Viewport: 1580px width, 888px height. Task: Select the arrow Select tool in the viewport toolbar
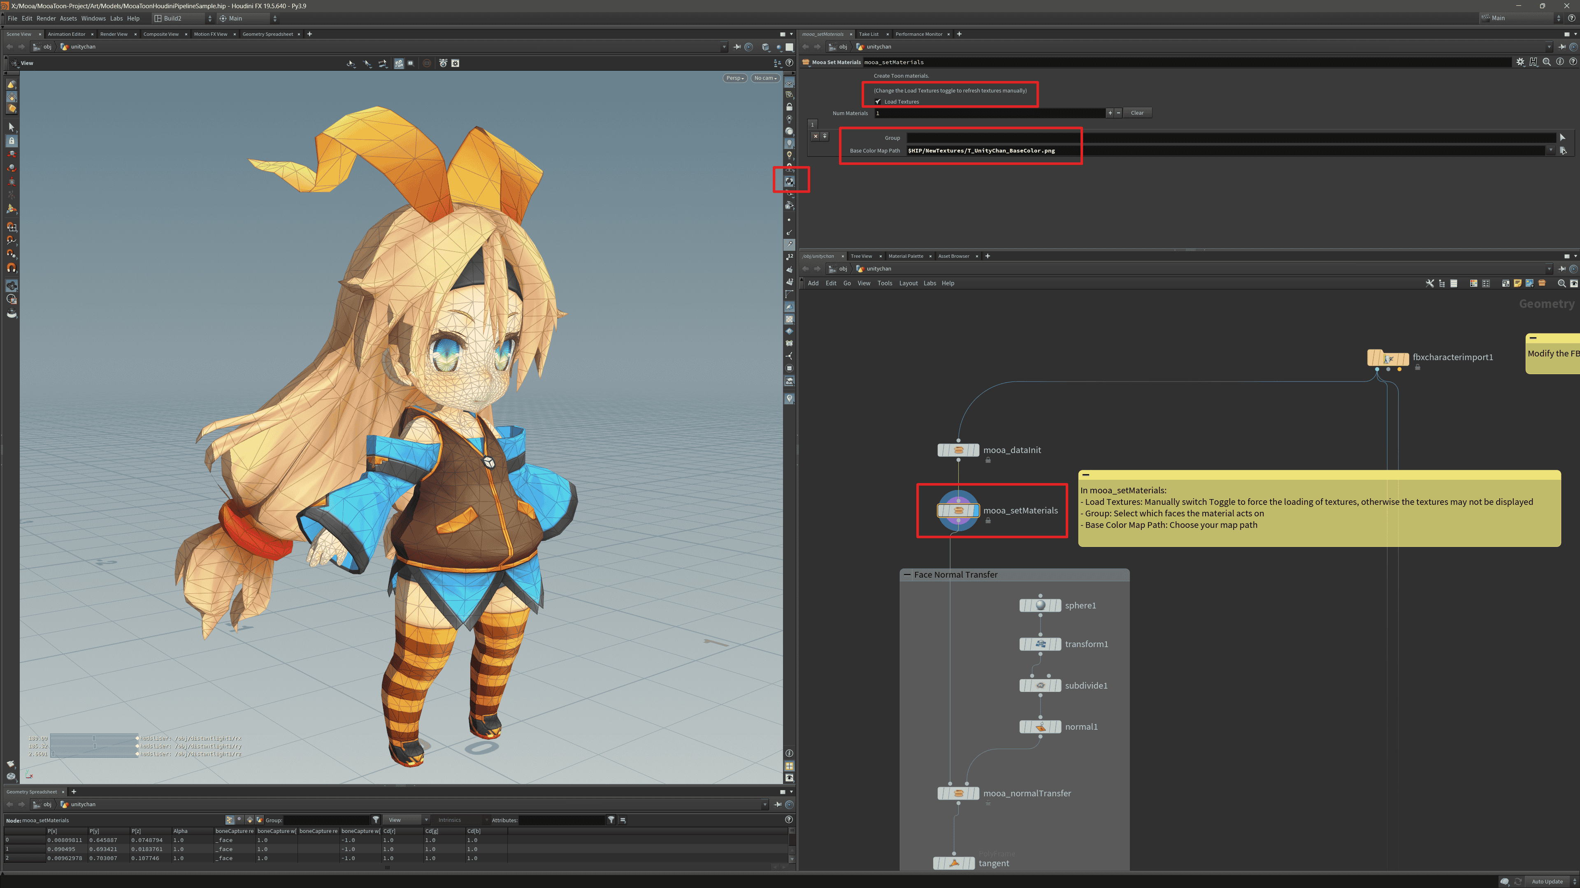tap(11, 127)
